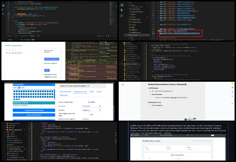Open the Basic Information profile tab
Viewport: 236px width, 162px height.
click(x=65, y=91)
